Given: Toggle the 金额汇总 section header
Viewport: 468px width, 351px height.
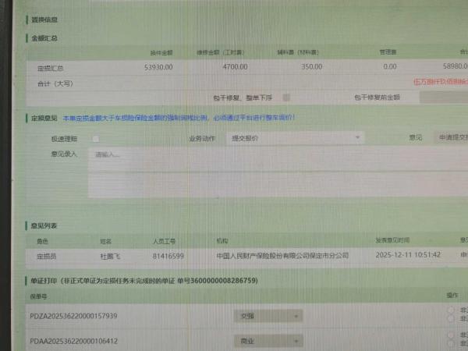Looking at the screenshot, I should pyautogui.click(x=43, y=37).
